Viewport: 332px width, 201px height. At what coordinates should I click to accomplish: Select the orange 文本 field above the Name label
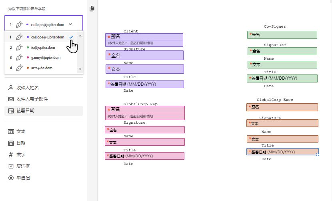(x=282, y=123)
